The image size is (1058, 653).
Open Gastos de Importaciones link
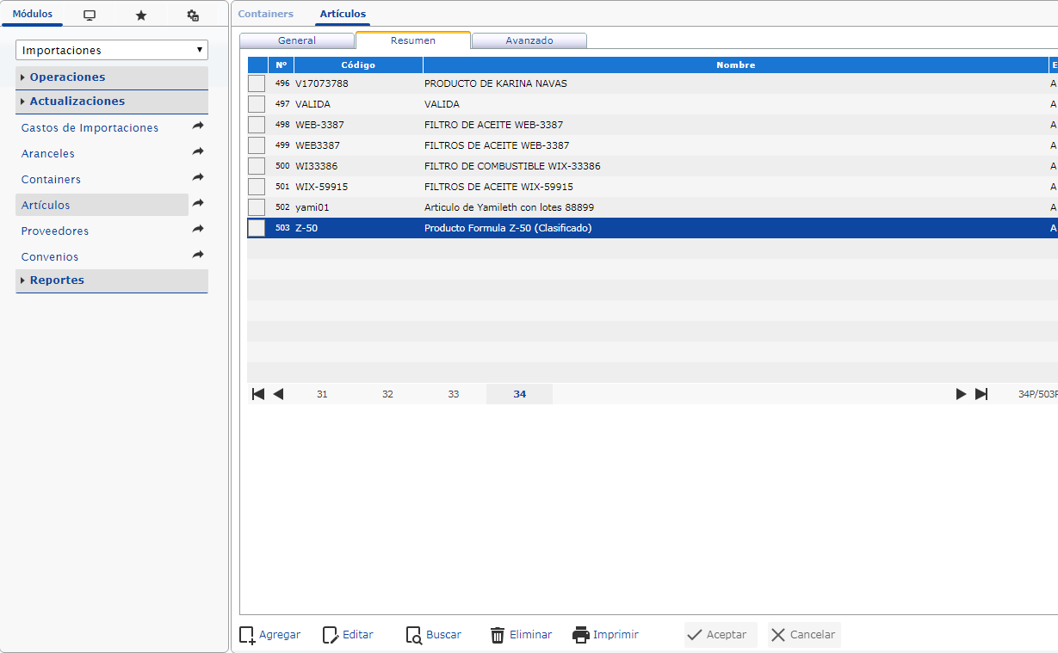[x=90, y=127]
